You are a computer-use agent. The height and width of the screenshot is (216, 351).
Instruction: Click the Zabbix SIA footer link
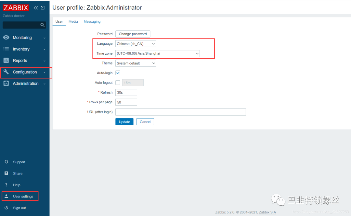pyautogui.click(x=267, y=212)
